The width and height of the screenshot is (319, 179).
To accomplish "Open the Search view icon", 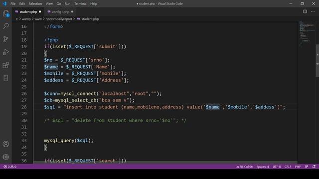I will coord(6,26).
